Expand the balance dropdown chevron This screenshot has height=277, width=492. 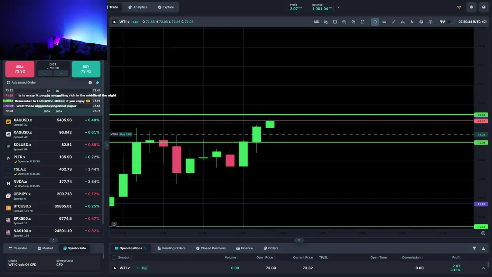point(338,7)
